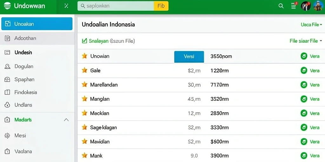Open the File siaar File dropdown

(x=306, y=41)
